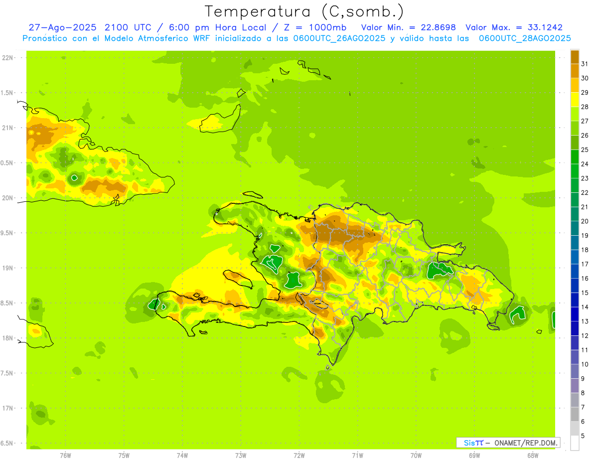Click the "69W" longitude label

click(x=474, y=456)
